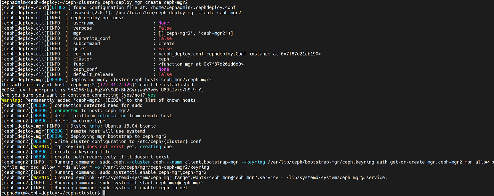Image resolution: width=494 pixels, height=196 pixels.
Task: Select the "False" value for verbose
Action: pyautogui.click(x=165, y=28)
